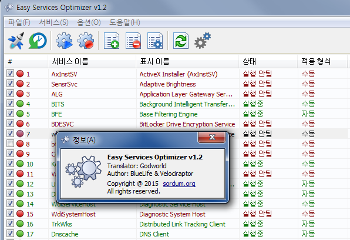
Task: Select the Adaptive Brightness display name
Action: 167,84
